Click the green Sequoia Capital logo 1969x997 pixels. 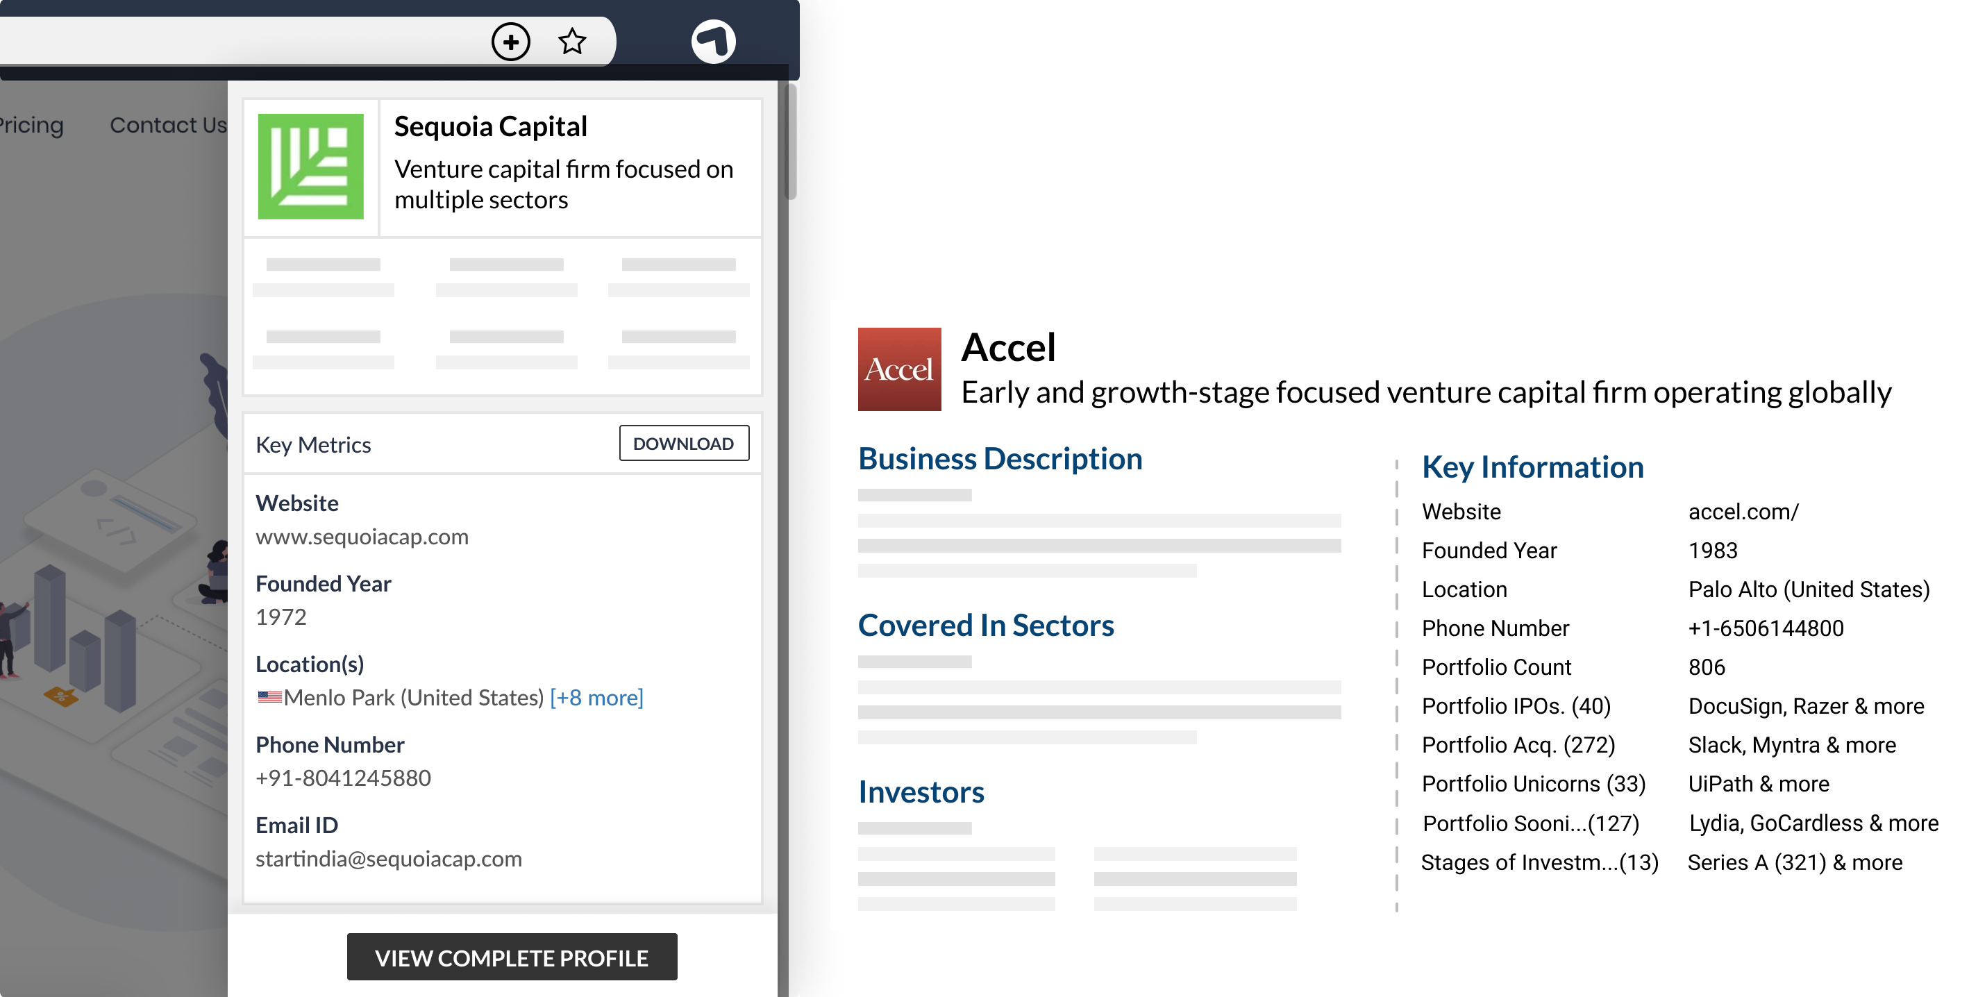310,167
